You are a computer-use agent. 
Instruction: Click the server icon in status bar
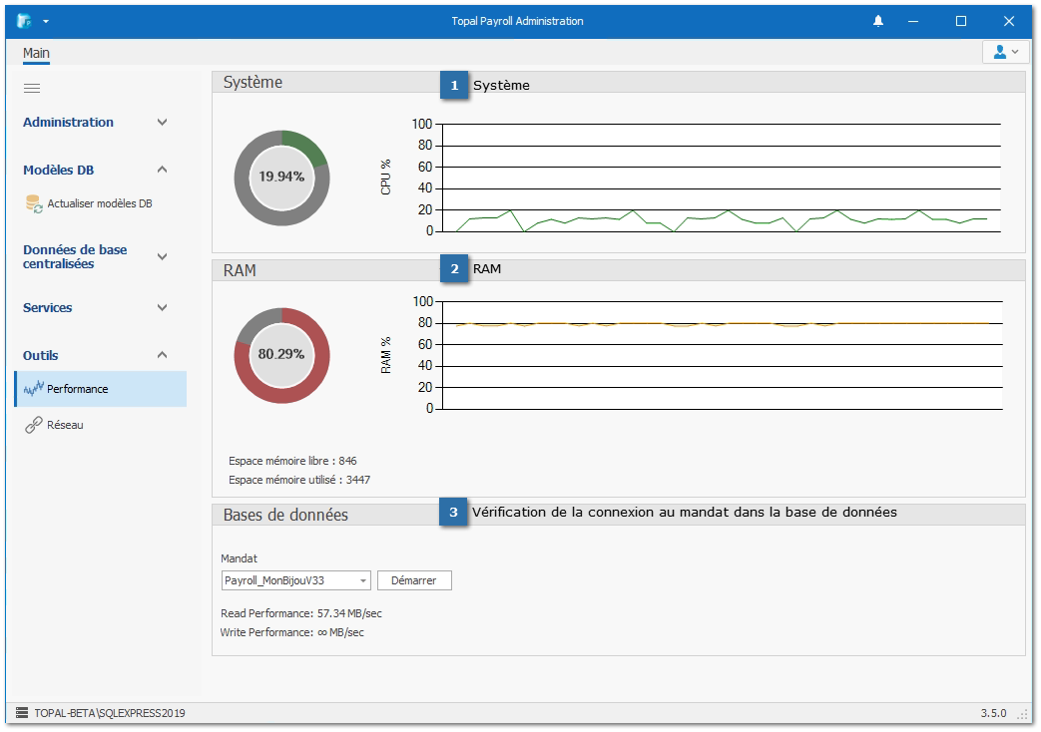pyautogui.click(x=22, y=713)
